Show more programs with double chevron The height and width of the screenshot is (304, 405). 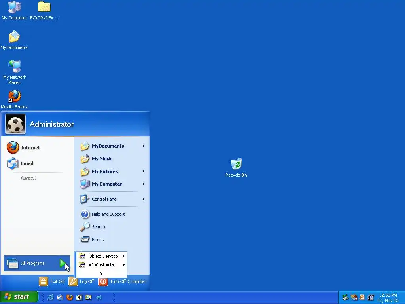click(101, 273)
